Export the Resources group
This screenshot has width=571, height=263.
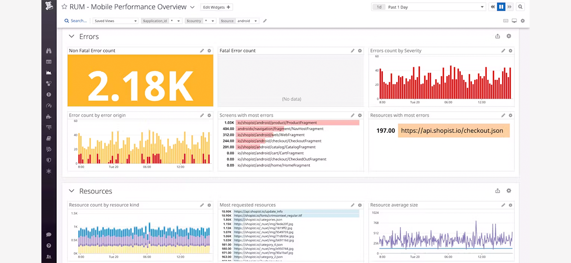(x=498, y=191)
